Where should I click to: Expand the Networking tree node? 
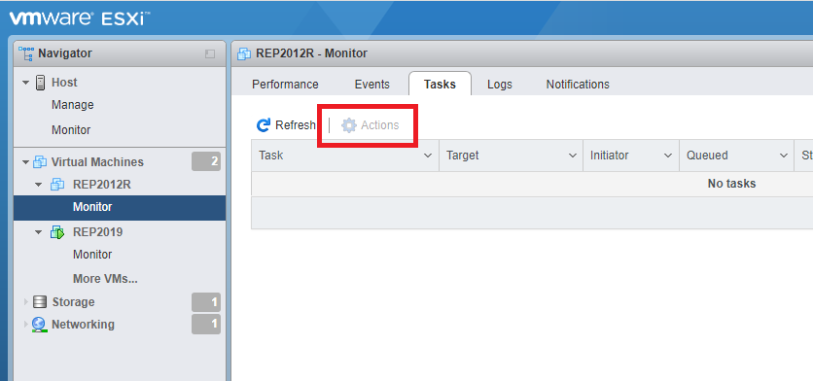click(x=25, y=325)
